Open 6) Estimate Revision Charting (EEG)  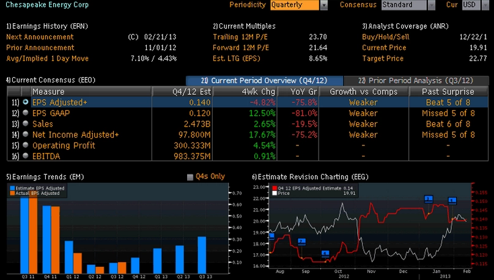[x=310, y=177]
